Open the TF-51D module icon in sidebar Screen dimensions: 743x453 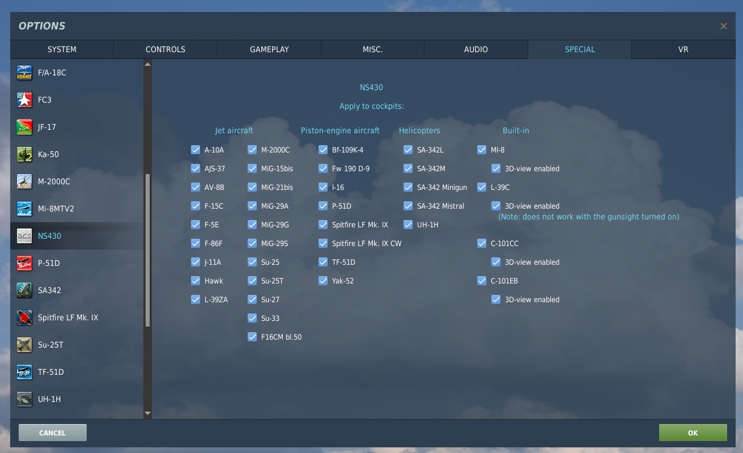point(24,372)
